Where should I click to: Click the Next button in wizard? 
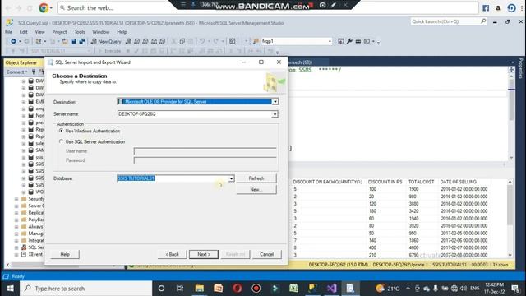(x=204, y=254)
